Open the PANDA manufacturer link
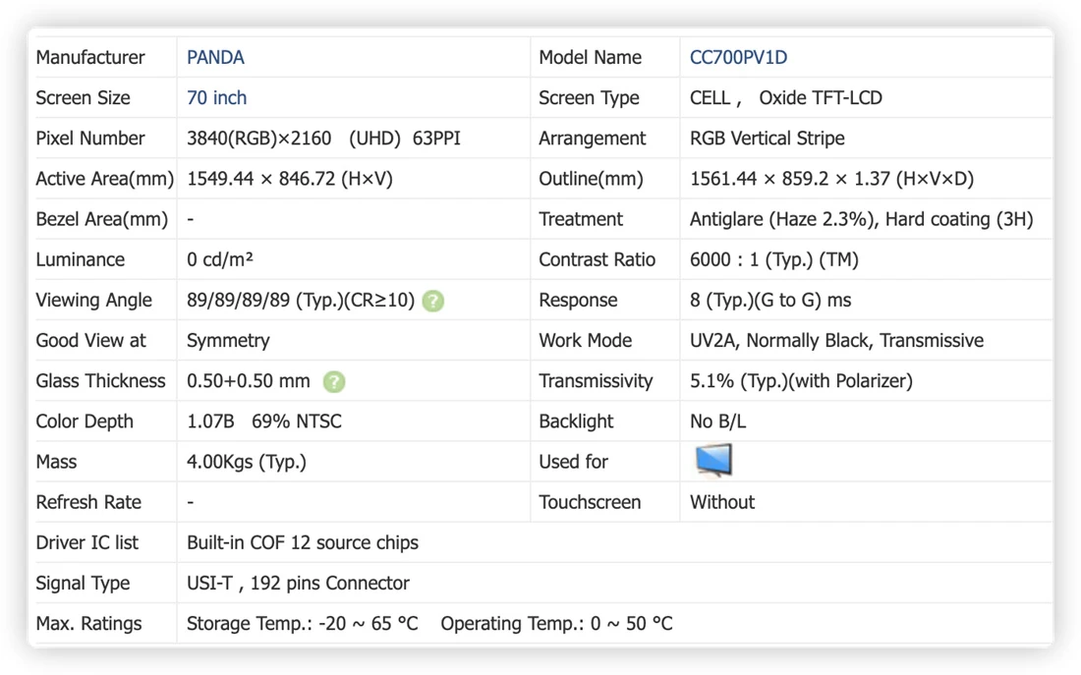 point(215,57)
